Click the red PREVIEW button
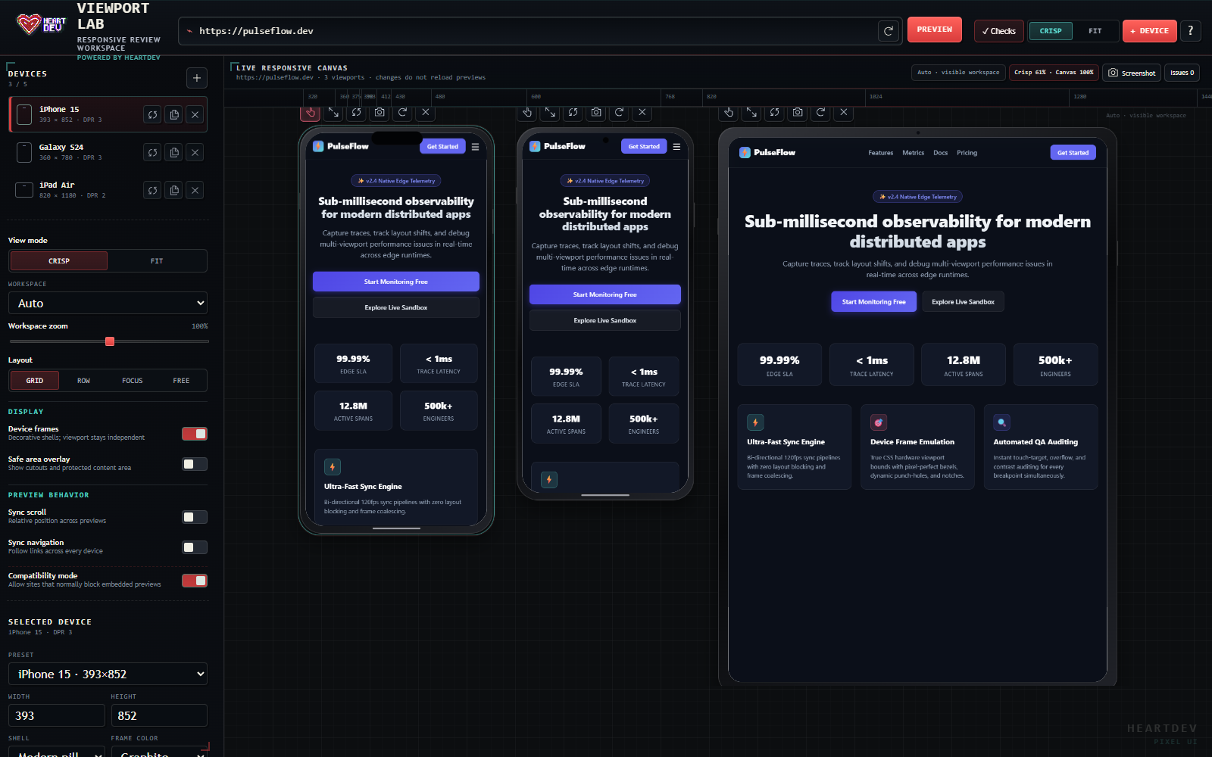Image resolution: width=1212 pixels, height=757 pixels. pos(935,30)
